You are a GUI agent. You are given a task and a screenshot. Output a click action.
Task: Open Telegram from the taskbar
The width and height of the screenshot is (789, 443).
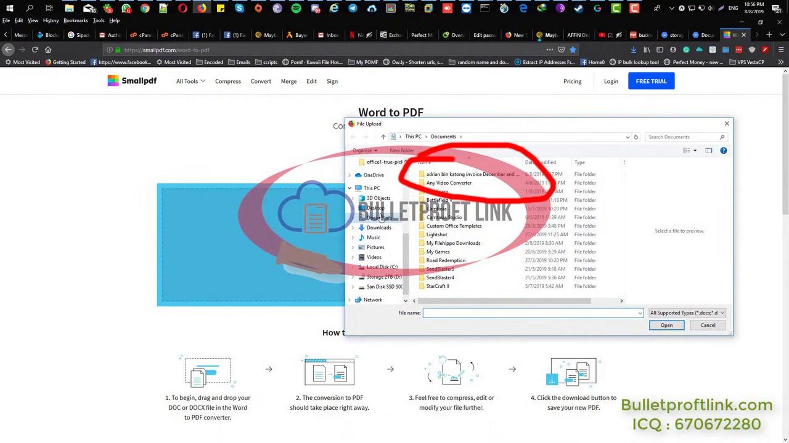(x=353, y=9)
